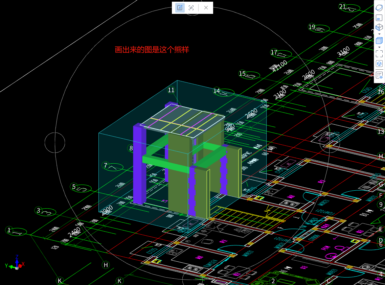Select the front green beam of the model
Viewport: 385px width, 285px height.
click(x=166, y=164)
